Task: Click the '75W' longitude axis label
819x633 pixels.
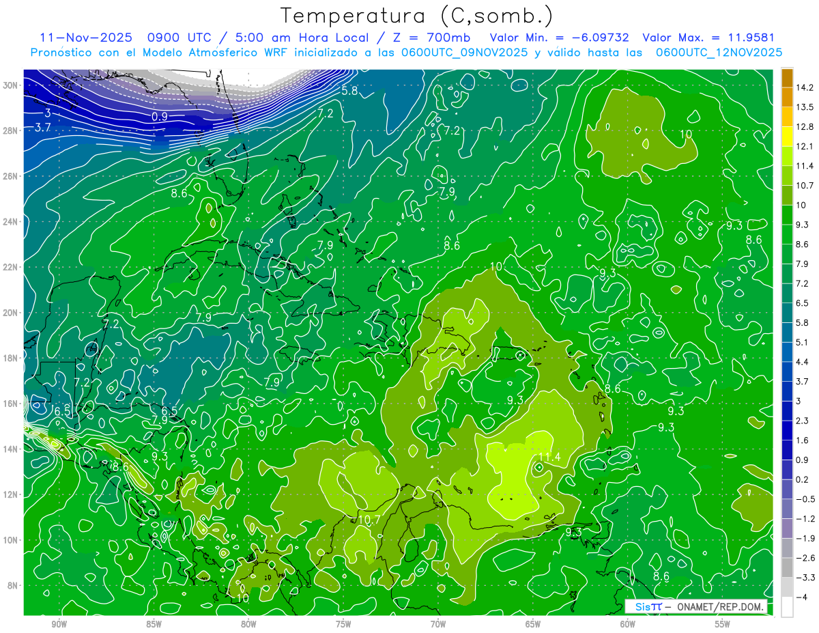Action: 343,624
